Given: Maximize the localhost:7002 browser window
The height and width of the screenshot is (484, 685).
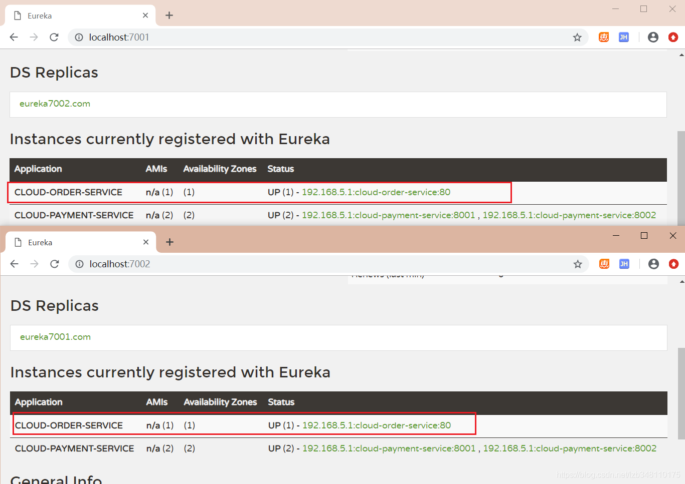Looking at the screenshot, I should (644, 236).
